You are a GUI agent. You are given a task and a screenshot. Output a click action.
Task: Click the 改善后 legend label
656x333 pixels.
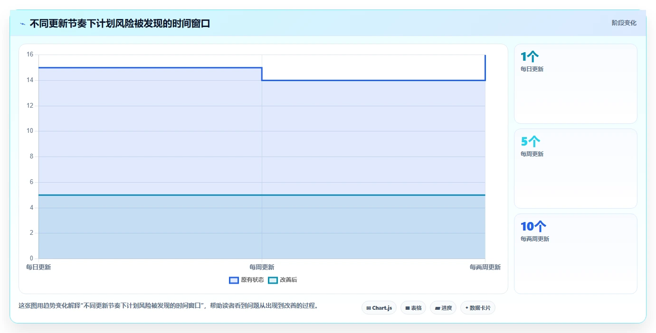click(288, 280)
